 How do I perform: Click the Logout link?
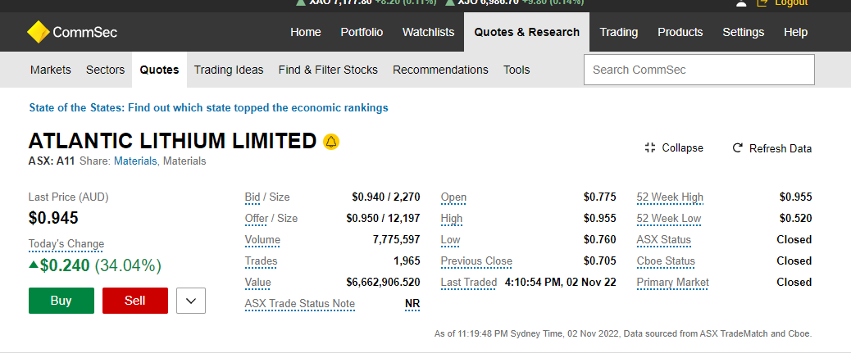click(x=791, y=2)
